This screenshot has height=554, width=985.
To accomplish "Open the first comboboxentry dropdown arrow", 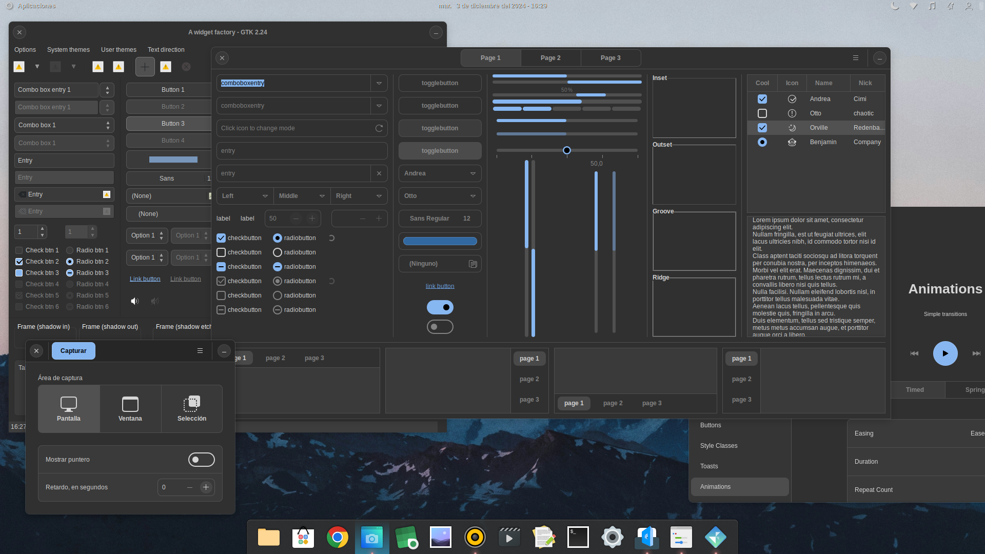I will [x=379, y=83].
